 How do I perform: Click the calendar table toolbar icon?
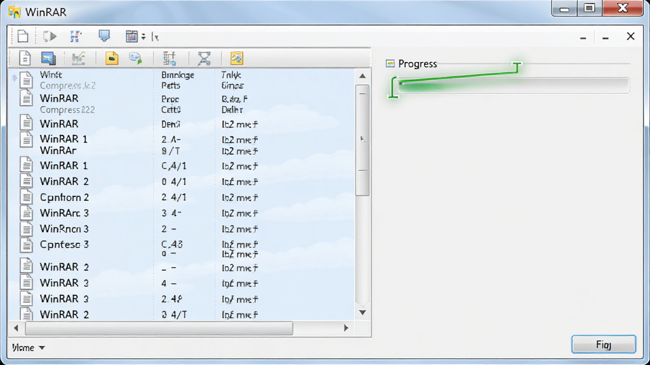click(131, 36)
